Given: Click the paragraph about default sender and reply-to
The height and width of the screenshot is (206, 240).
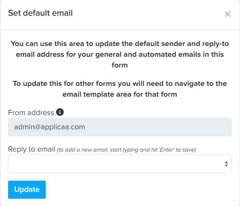Looking at the screenshot, I should (120, 54).
